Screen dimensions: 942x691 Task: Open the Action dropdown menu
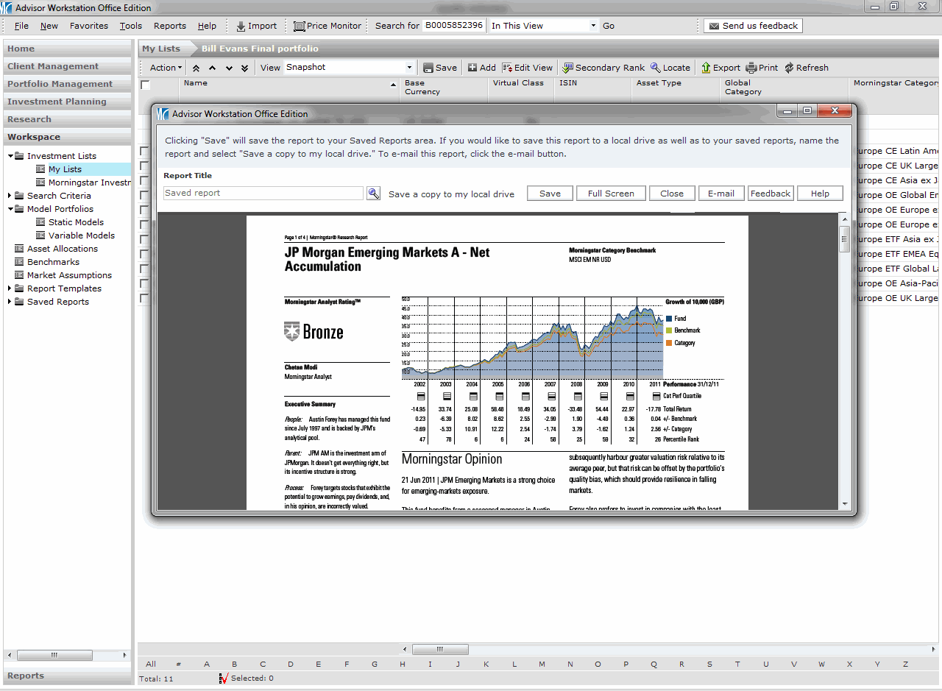pos(166,68)
